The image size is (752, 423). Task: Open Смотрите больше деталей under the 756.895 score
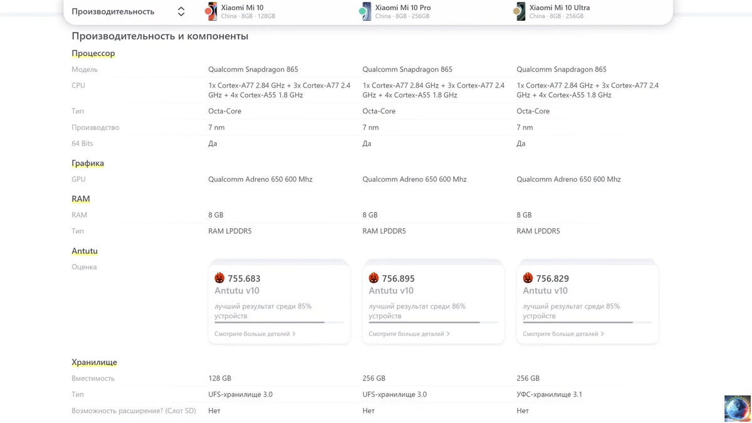409,334
